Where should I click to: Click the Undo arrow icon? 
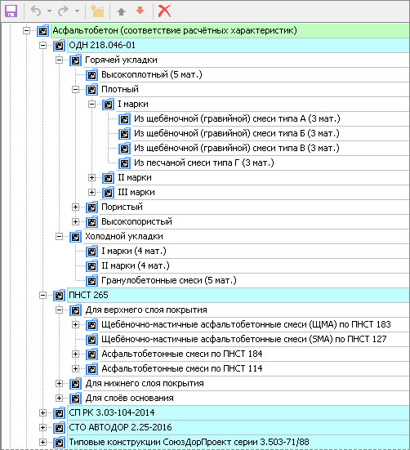point(36,11)
